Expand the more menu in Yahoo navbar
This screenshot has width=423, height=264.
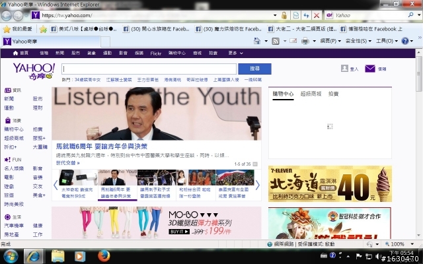tap(235, 53)
